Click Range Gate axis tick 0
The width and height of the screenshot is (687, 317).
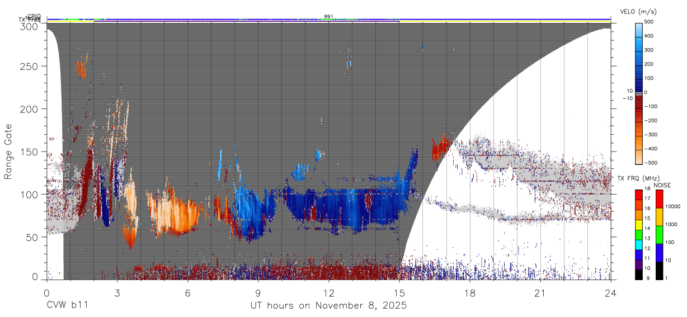(x=35, y=276)
